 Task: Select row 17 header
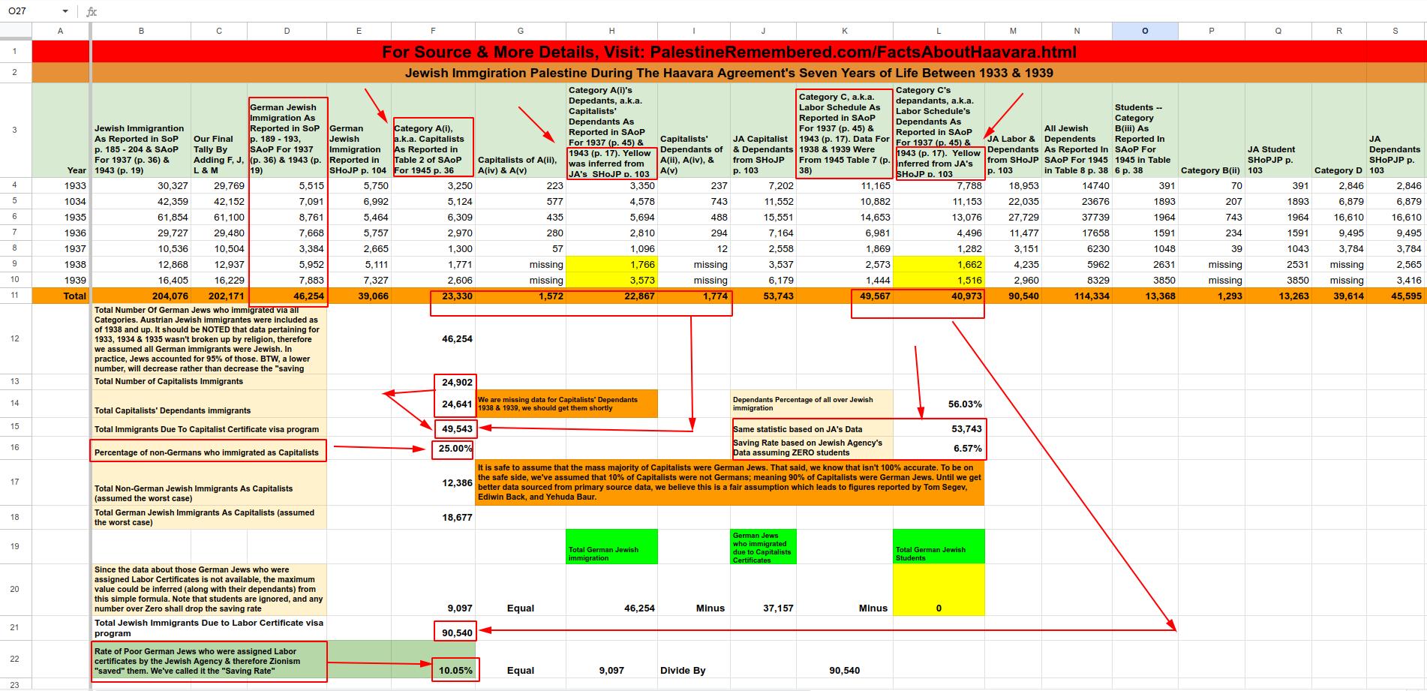click(15, 482)
